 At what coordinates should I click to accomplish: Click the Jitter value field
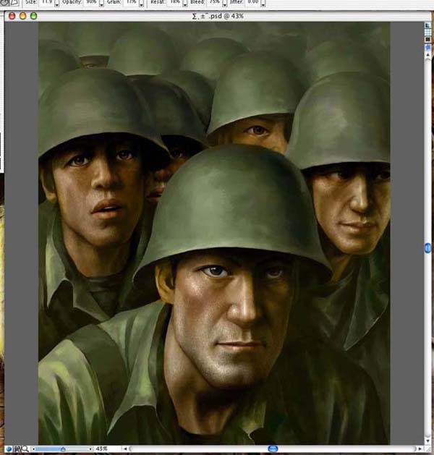click(252, 2)
